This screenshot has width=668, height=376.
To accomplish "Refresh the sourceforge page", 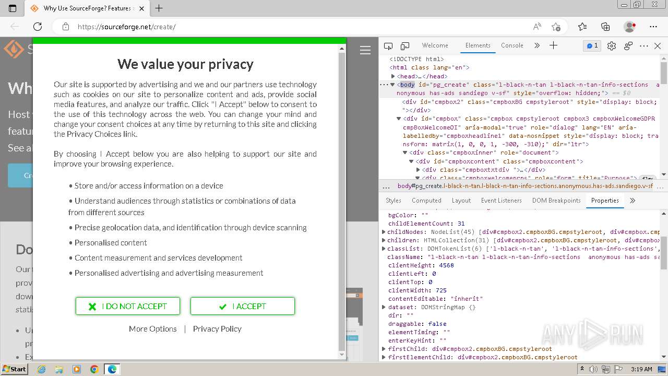I will pos(38,27).
